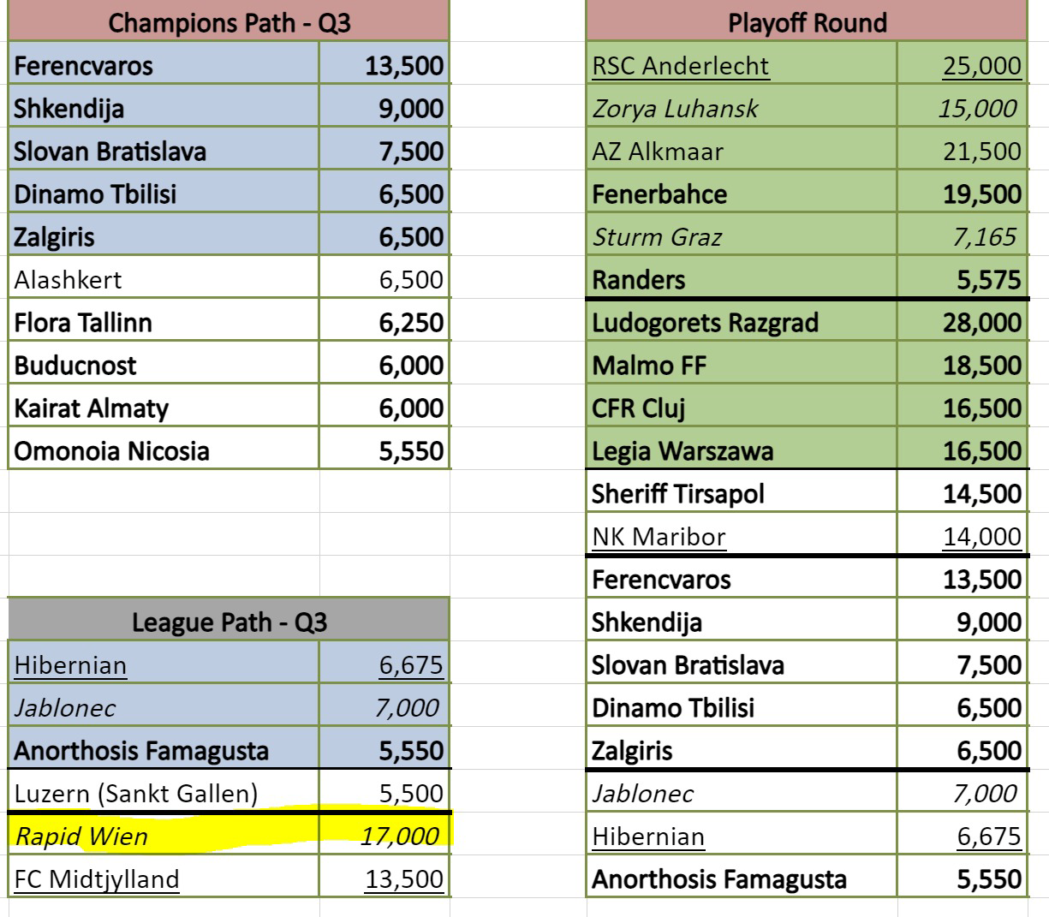Select the Champions Path - Q3 header cell
Image resolution: width=1049 pixels, height=917 pixels.
tap(229, 22)
